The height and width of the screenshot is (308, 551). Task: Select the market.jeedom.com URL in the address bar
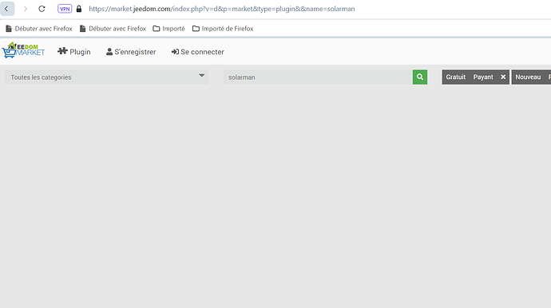[x=222, y=9]
